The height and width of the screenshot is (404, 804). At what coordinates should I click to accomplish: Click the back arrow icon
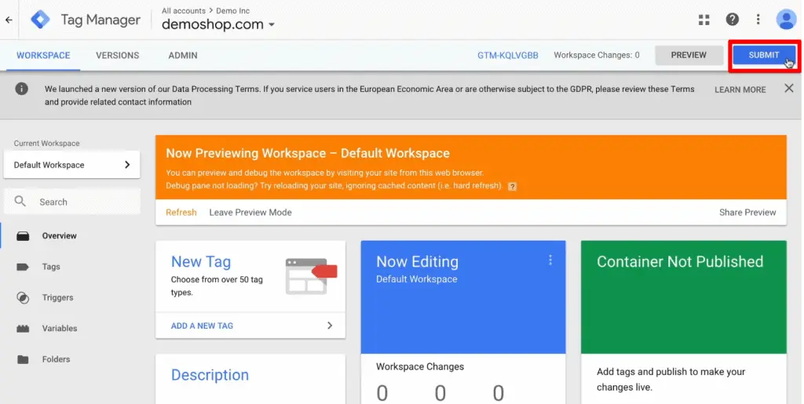(9, 20)
